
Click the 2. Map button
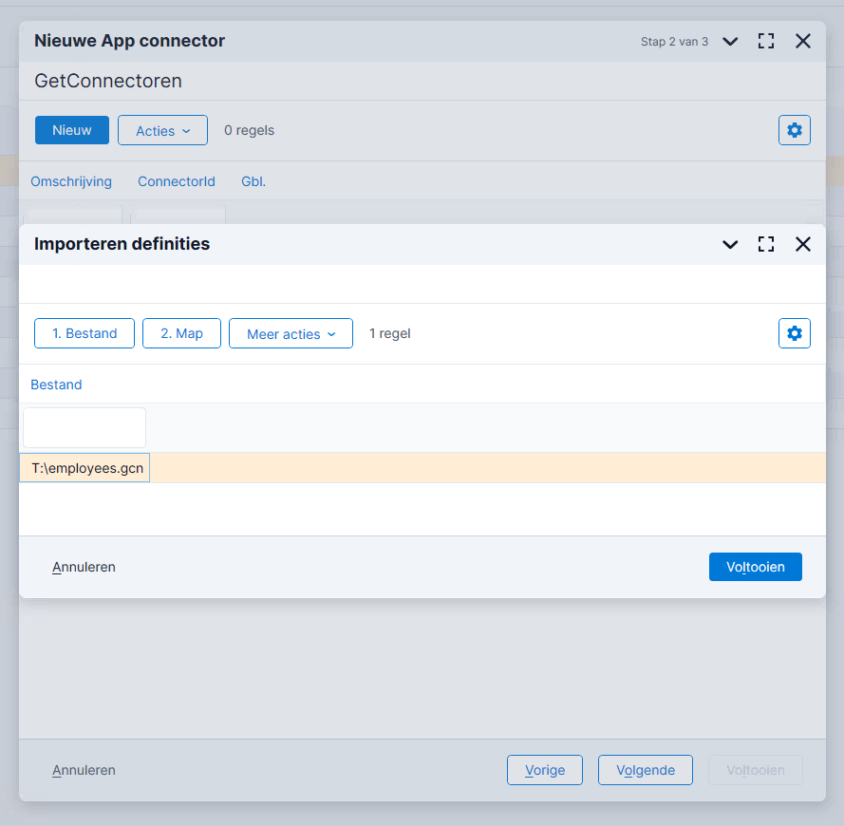[181, 333]
